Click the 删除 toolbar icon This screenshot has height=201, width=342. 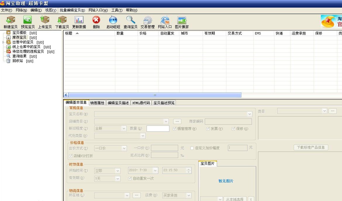(96, 21)
